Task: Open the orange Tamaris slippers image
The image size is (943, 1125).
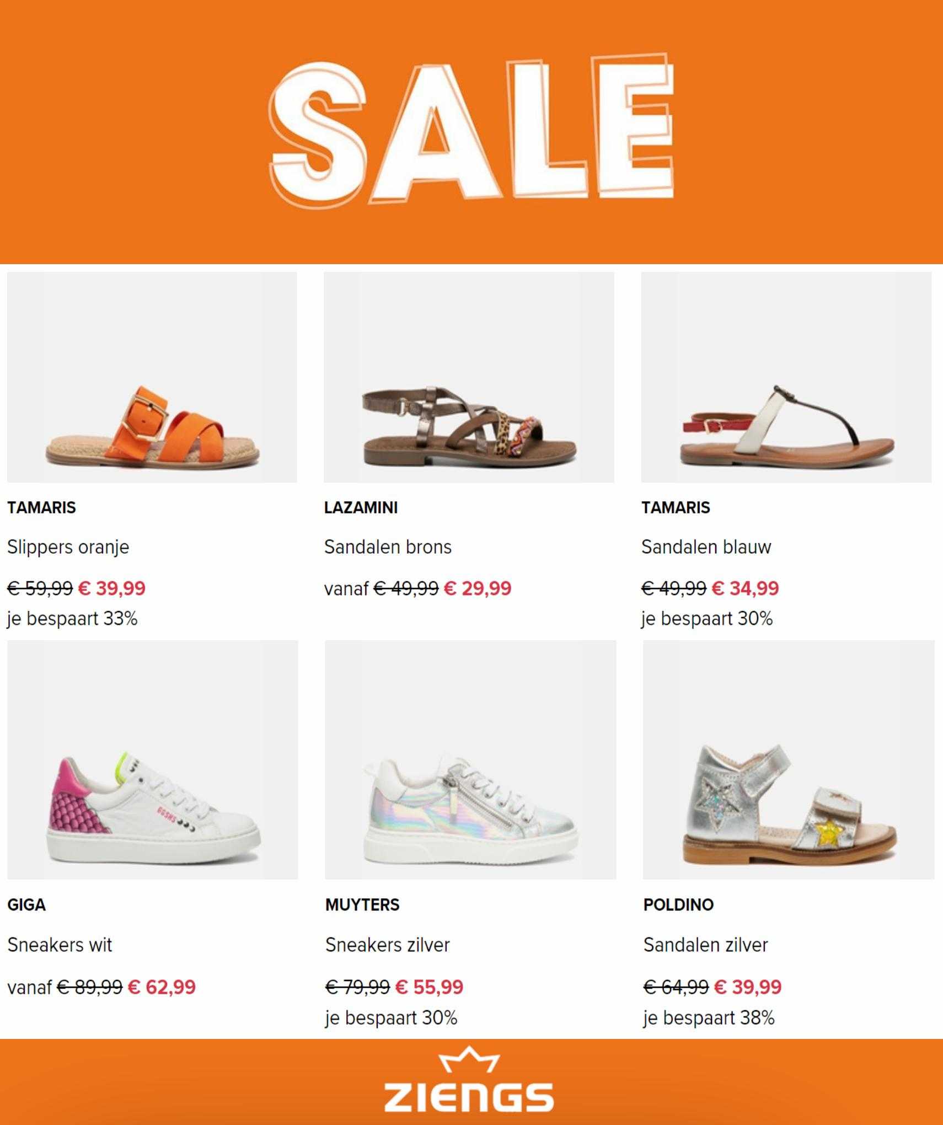Action: (x=152, y=377)
